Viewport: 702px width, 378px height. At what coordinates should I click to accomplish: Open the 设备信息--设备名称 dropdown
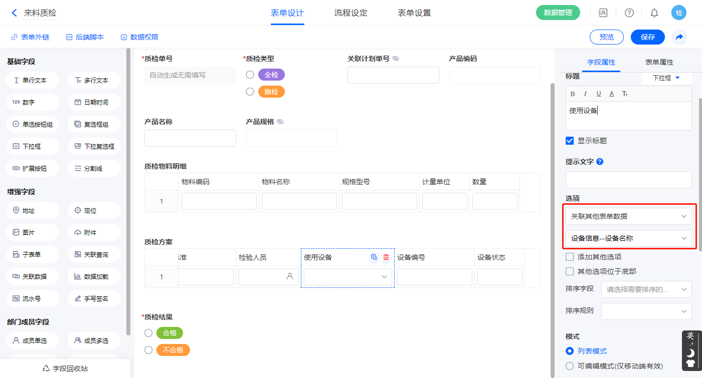click(628, 238)
